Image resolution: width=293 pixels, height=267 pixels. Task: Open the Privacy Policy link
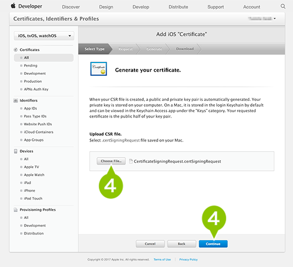pos(189,260)
